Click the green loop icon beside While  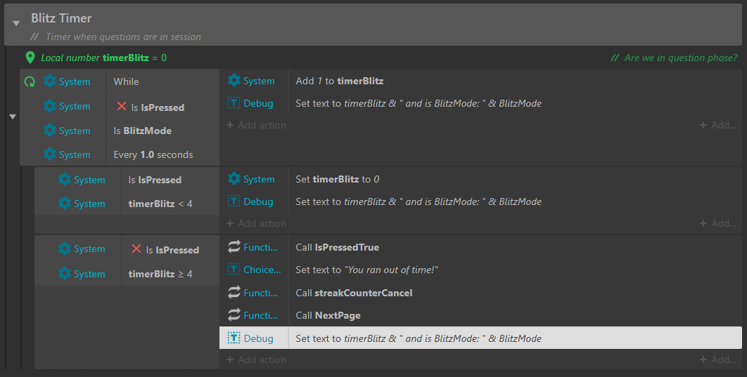pos(30,81)
